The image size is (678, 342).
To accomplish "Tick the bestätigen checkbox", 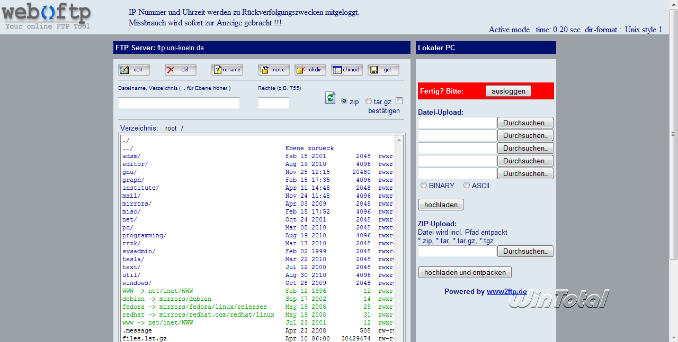I will [399, 101].
